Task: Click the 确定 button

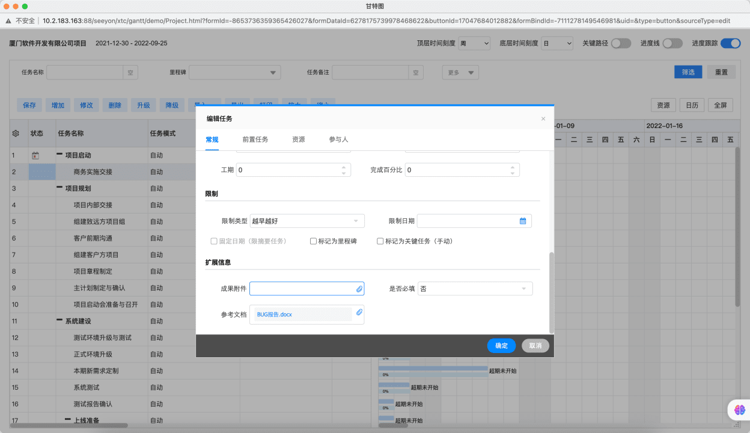Action: coord(501,346)
